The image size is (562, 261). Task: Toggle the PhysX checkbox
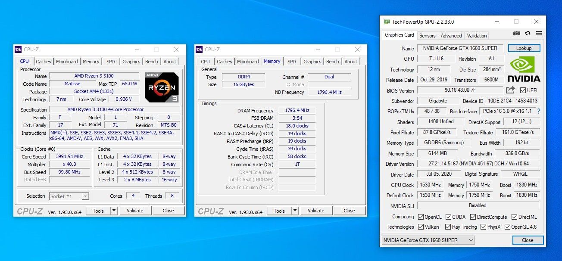click(x=483, y=227)
